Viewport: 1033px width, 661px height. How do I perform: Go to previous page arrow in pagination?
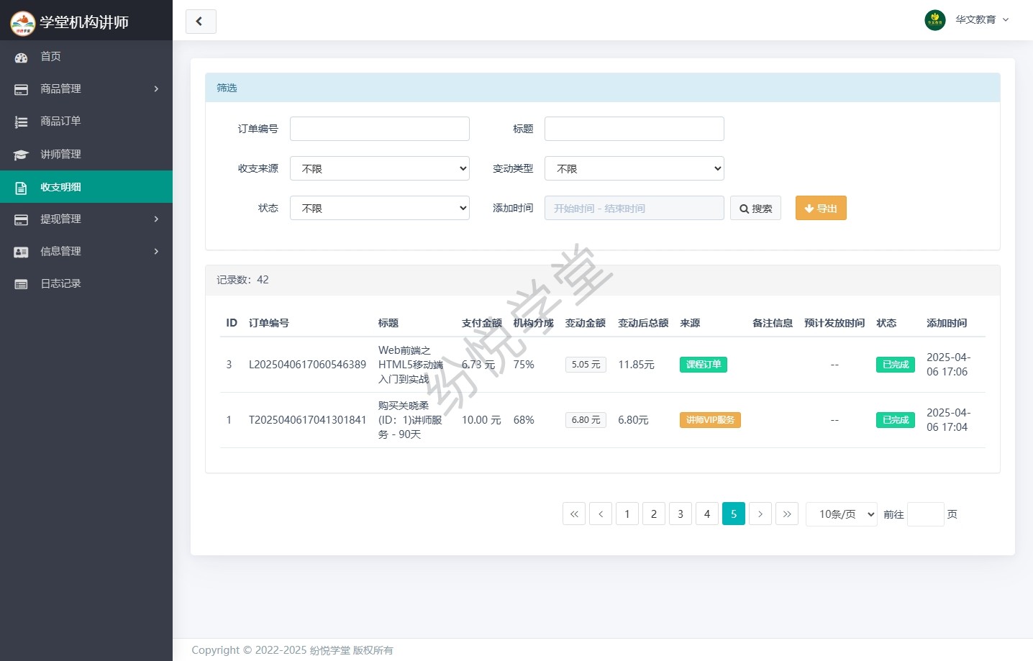click(x=601, y=514)
